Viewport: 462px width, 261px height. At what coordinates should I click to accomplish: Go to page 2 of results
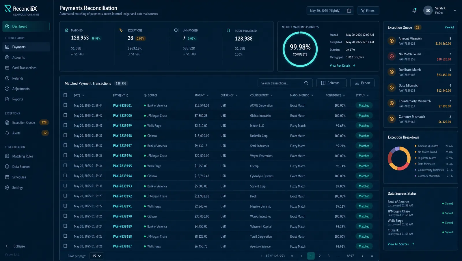coord(320,256)
